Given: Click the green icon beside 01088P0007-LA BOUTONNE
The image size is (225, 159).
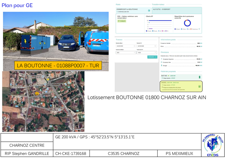Looking at the screenshot, I should 149,10.
